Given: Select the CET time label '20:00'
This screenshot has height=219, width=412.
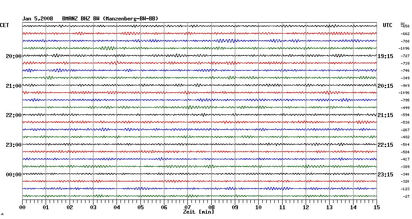Looking at the screenshot, I should coord(14,56).
